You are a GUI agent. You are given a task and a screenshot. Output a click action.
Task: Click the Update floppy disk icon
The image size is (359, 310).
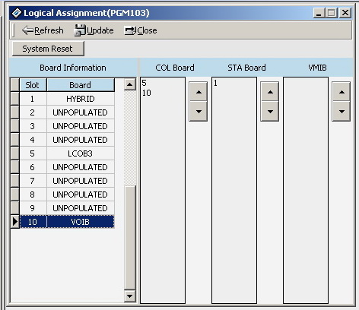point(80,30)
